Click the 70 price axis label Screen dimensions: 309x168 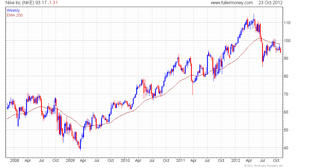click(x=286, y=94)
